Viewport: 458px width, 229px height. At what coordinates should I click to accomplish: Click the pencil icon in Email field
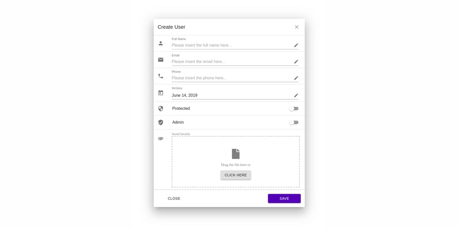296,62
